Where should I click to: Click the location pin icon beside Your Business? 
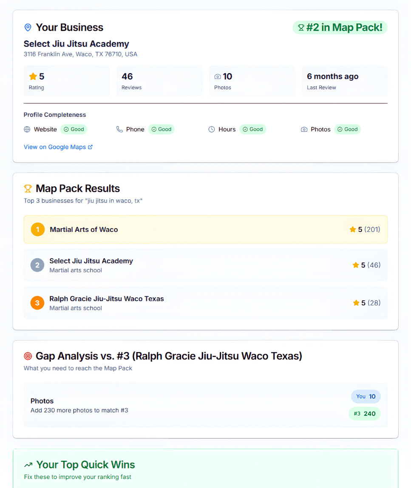point(28,27)
